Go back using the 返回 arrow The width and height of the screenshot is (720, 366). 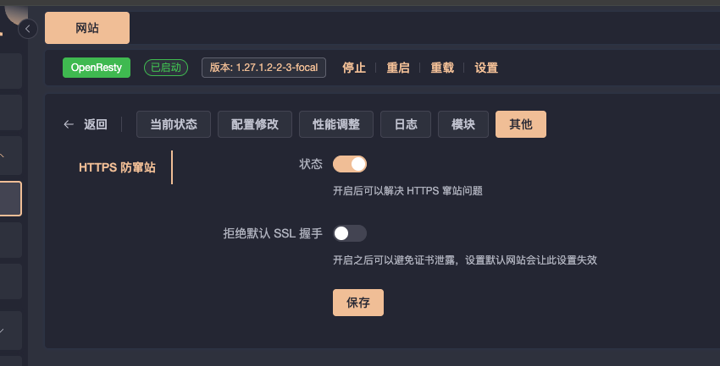click(x=86, y=124)
